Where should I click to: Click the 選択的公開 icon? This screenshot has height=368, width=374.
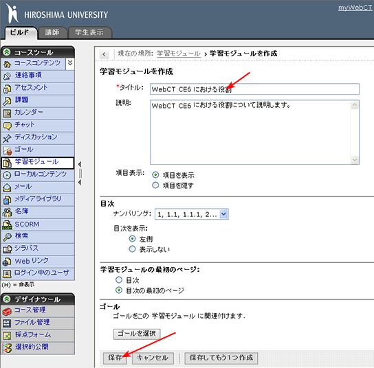point(7,348)
